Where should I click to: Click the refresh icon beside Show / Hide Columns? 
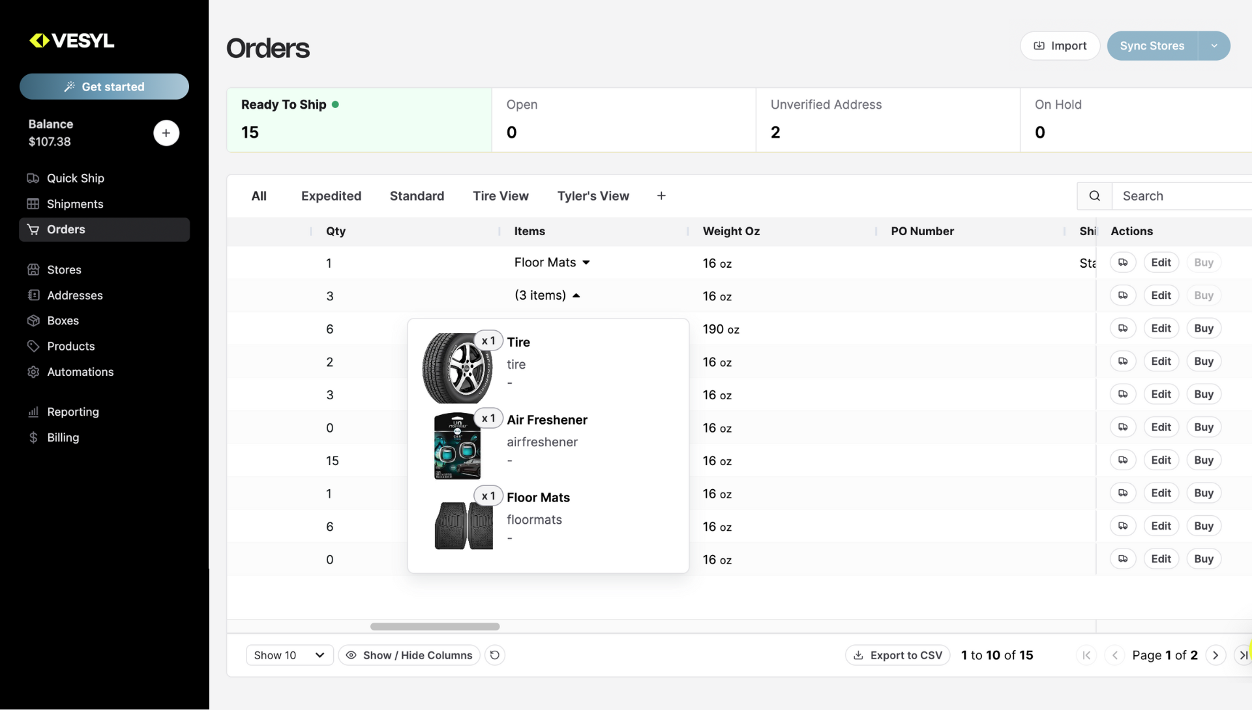click(x=495, y=655)
